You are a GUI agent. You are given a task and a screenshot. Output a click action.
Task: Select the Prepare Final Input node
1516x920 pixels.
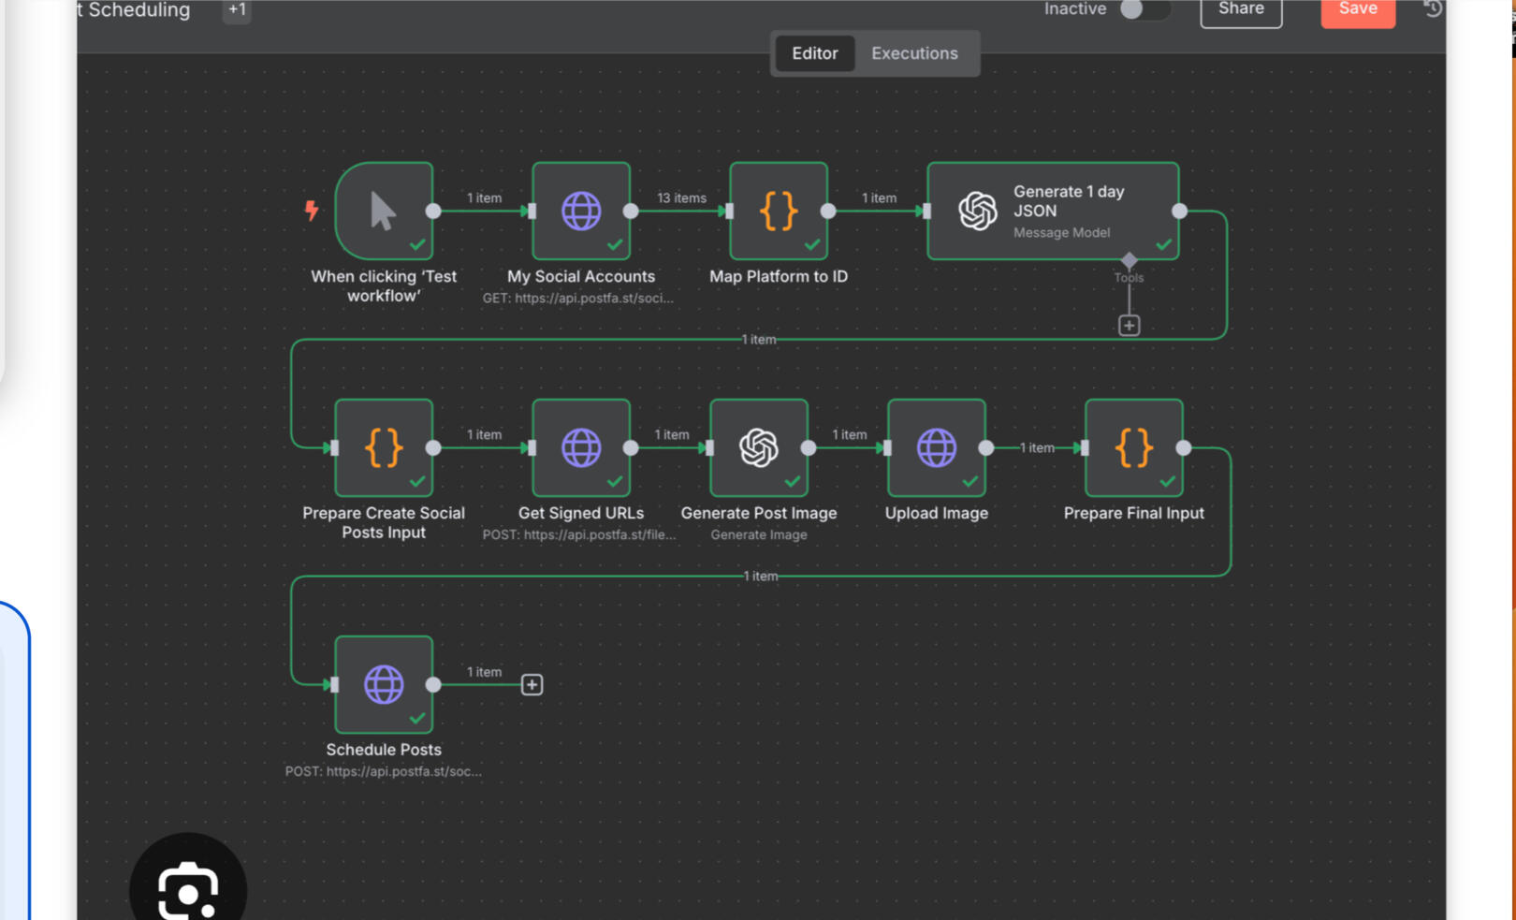(x=1133, y=447)
